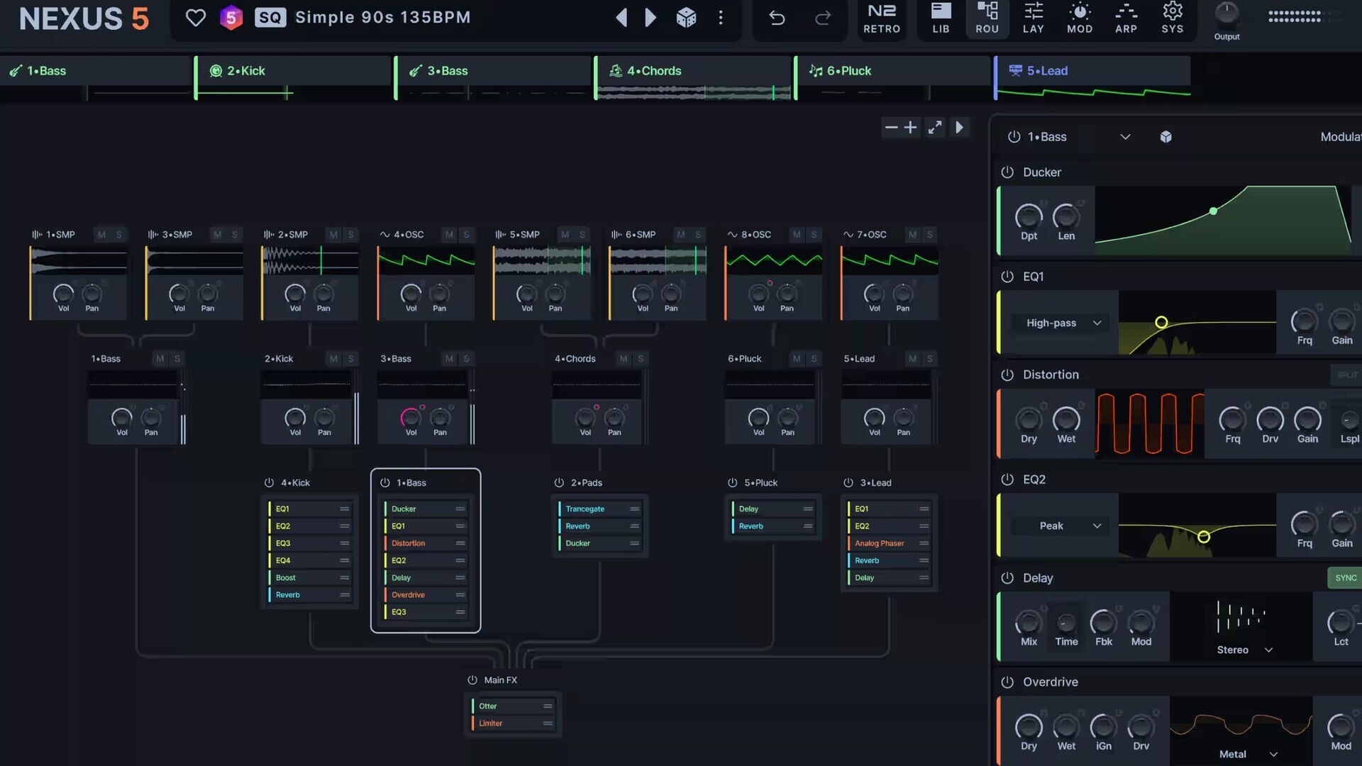Toggle power of the EQ1 effect panel

[x=1007, y=277]
